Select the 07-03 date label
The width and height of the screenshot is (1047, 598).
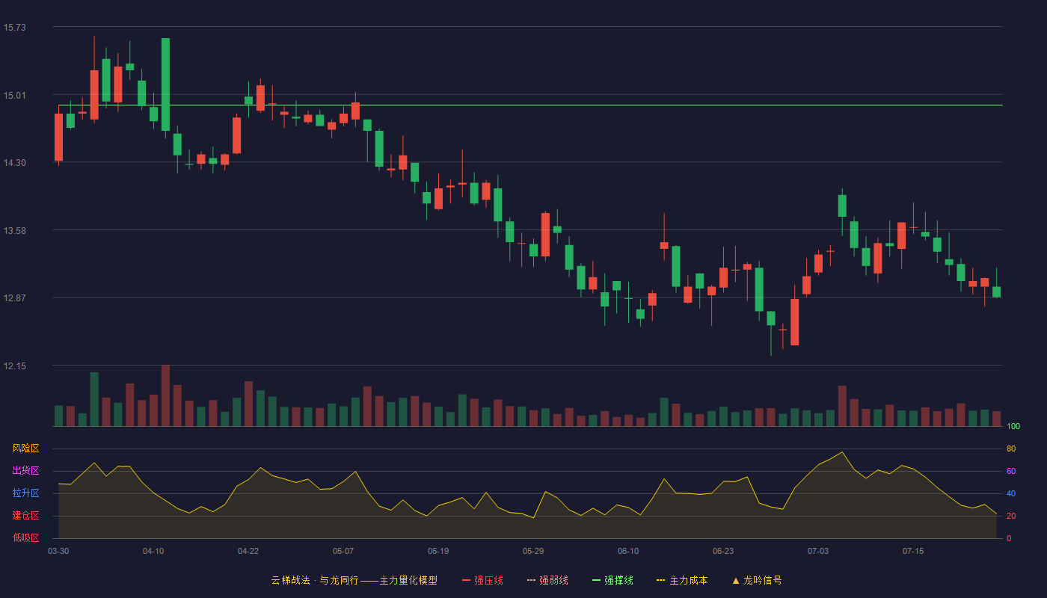click(818, 551)
